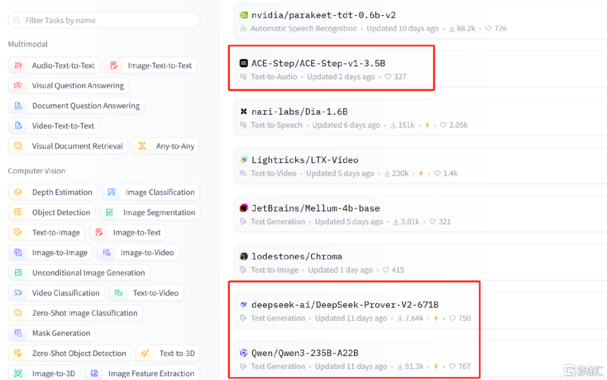Click the Video-Text-to-Text icon

[18, 126]
